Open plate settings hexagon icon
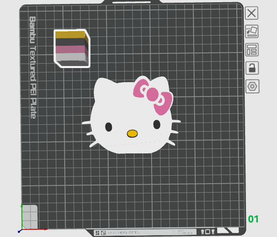This screenshot has width=277, height=237. [252, 86]
